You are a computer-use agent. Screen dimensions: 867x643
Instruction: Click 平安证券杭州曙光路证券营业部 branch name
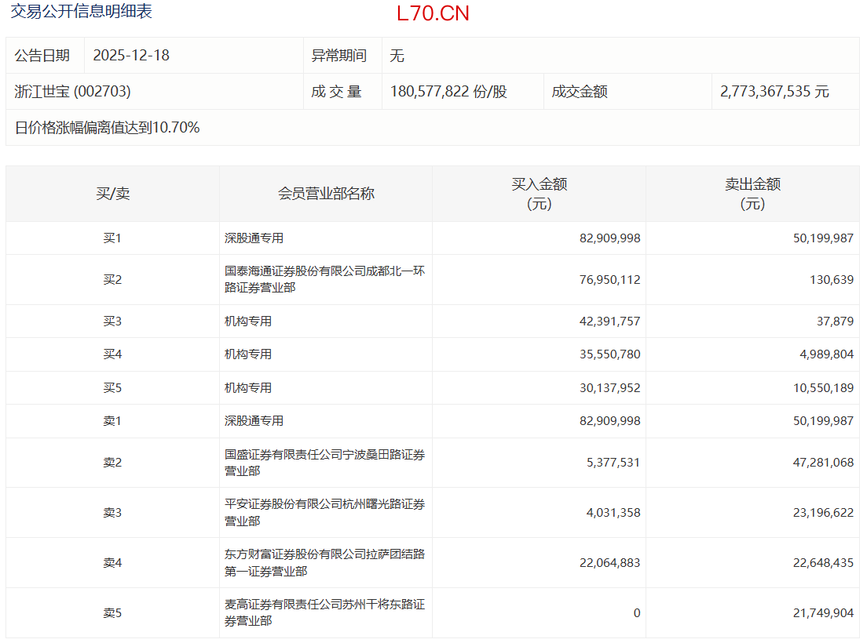click(x=324, y=513)
